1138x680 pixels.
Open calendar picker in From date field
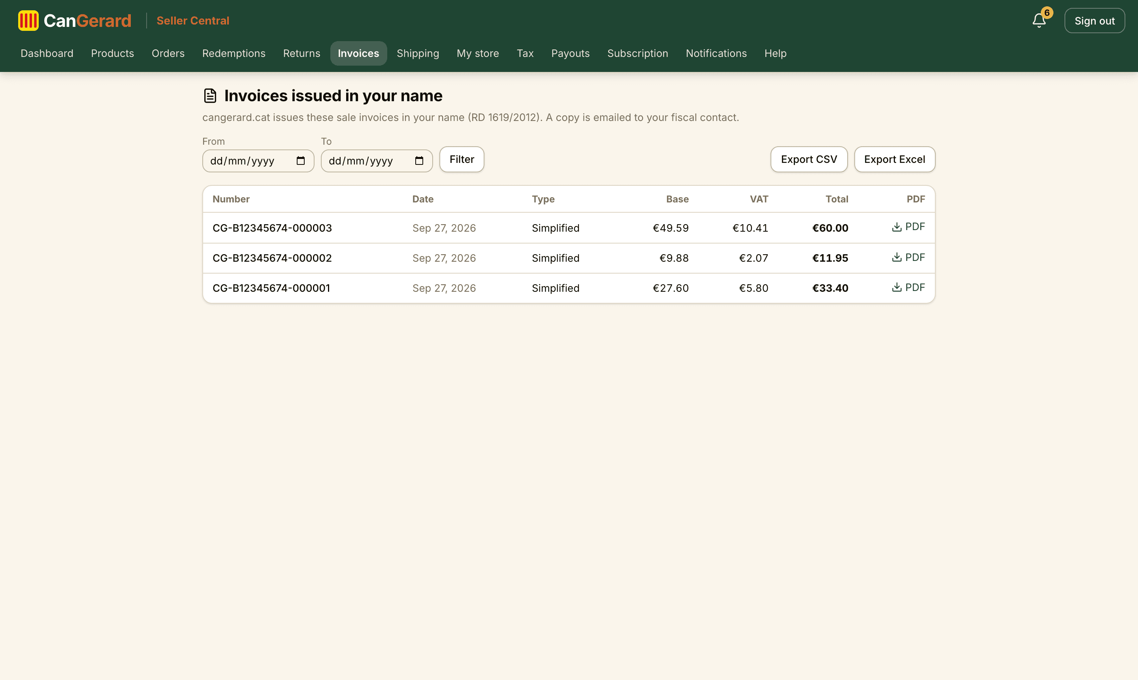tap(300, 161)
